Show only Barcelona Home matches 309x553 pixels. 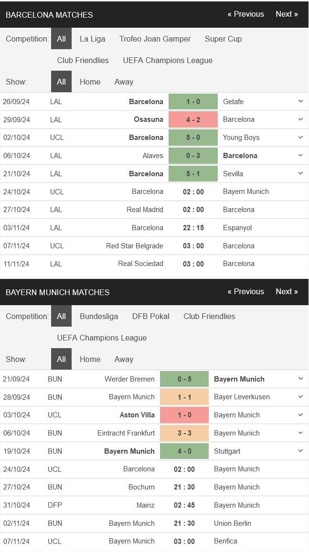point(90,82)
